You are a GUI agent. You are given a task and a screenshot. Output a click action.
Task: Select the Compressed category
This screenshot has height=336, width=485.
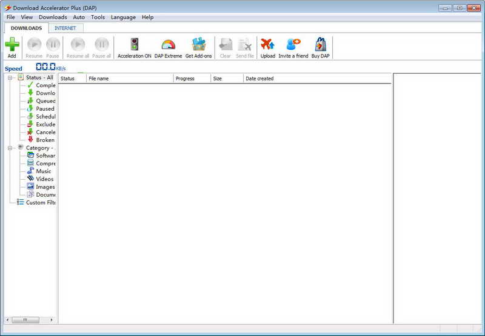[x=41, y=163]
